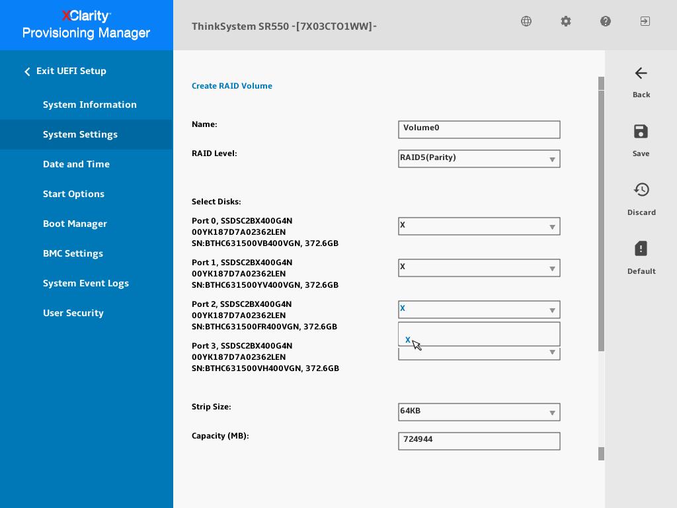Switch to System Information
Viewport: 677px width, 508px height.
[90, 105]
